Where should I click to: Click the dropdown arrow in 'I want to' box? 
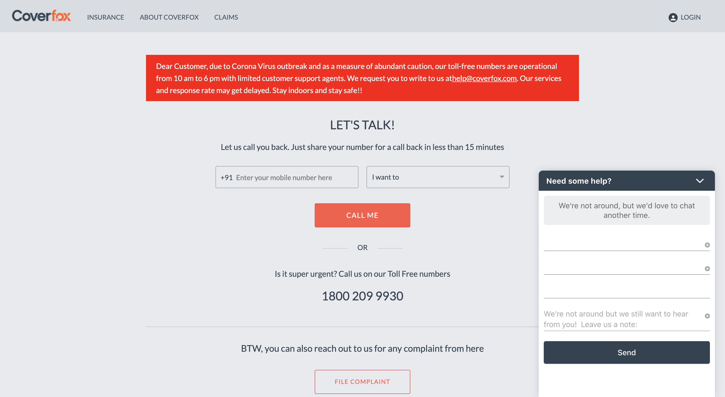pos(501,177)
